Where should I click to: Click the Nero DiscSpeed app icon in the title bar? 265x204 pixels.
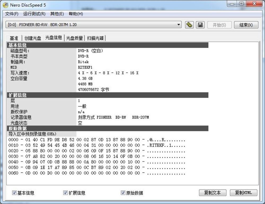tap(5, 5)
